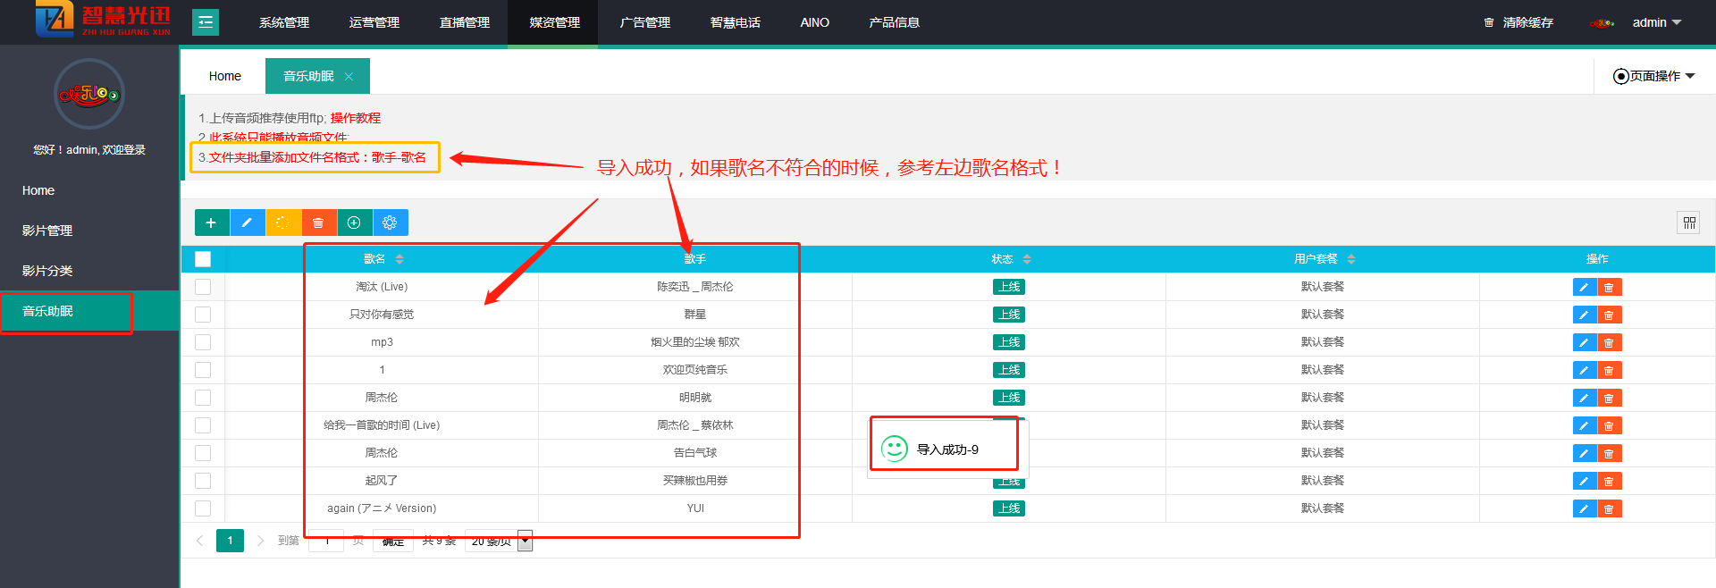
Task: Toggle the sidebar collapse menu icon
Action: coord(206,22)
